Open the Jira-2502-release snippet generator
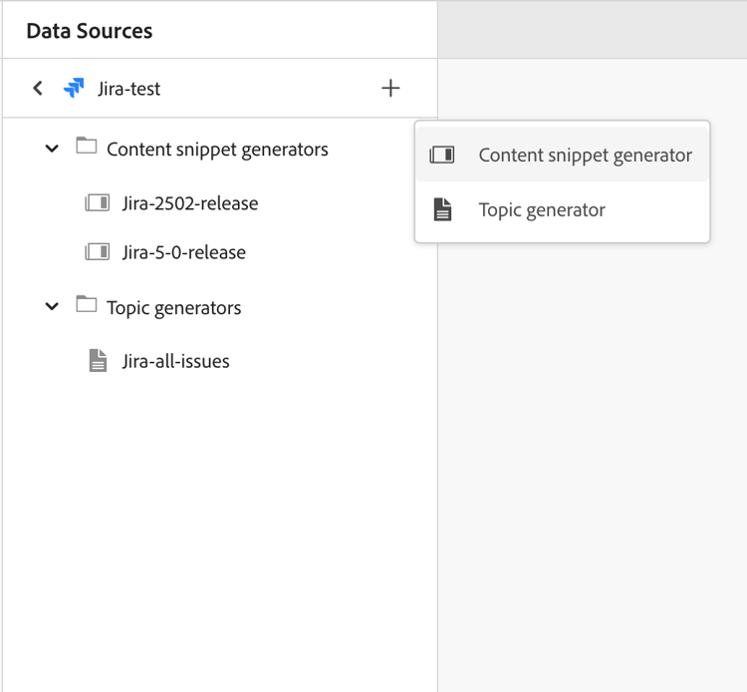The width and height of the screenshot is (747, 692). 190,203
